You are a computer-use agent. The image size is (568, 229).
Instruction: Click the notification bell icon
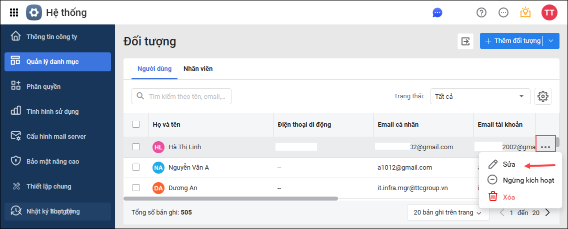click(x=525, y=12)
